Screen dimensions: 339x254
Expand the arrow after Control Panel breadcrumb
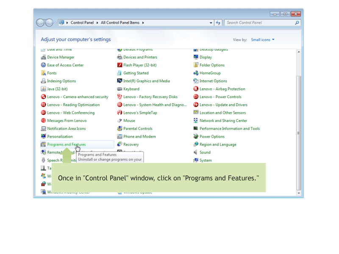click(x=97, y=23)
